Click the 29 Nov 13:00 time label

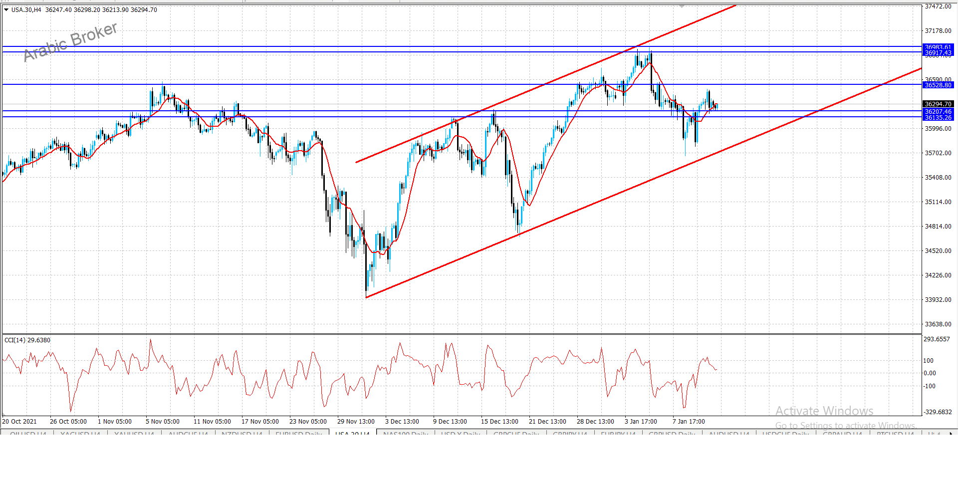pyautogui.click(x=356, y=422)
